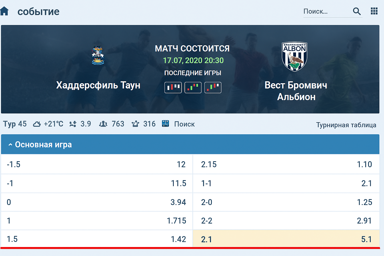Select handicap -1.5 at odds 12
The image size is (384, 256).
tap(97, 164)
